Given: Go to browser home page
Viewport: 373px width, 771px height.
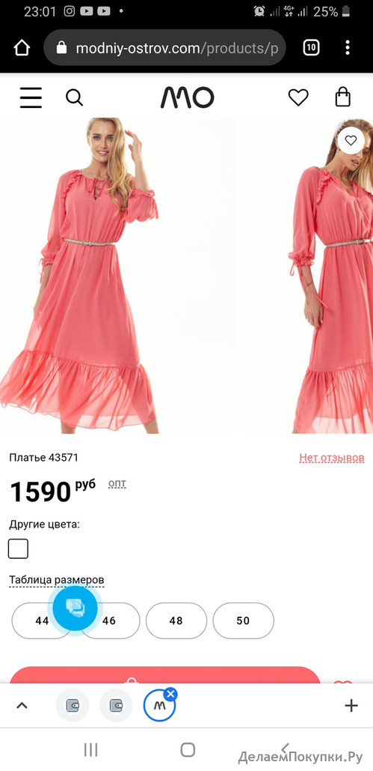Looking at the screenshot, I should point(22,48).
